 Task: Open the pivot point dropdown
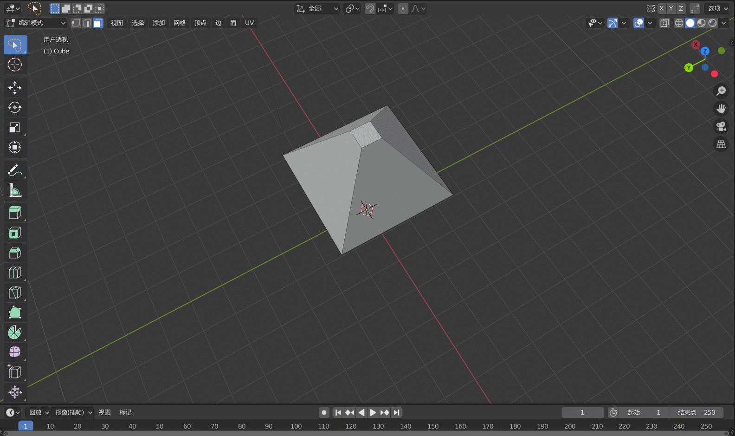coord(352,8)
